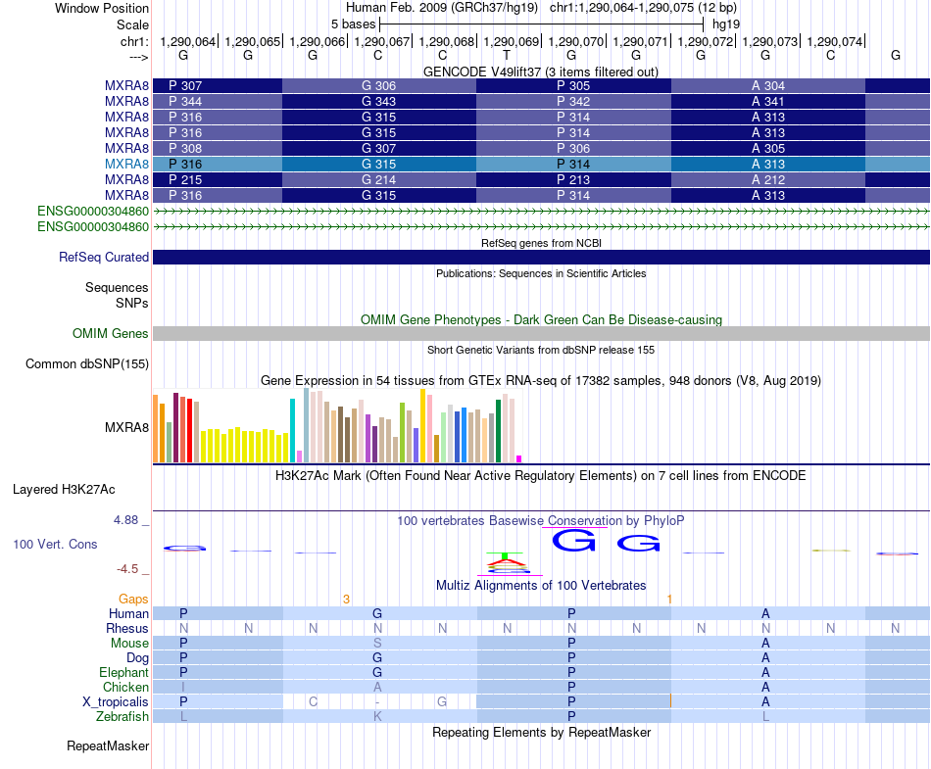931x769 pixels.
Task: Click the Multiz Alignments of 100 Vertebrates title
Action: tap(541, 585)
